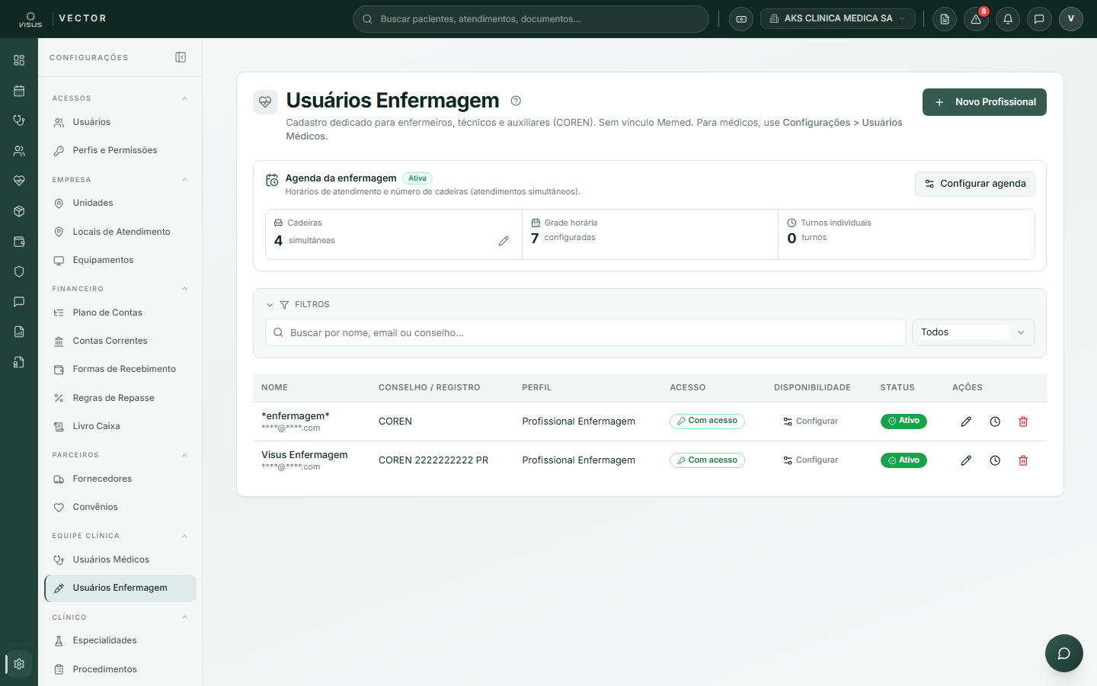Click the VECTOR Visus logo

pyautogui.click(x=61, y=19)
